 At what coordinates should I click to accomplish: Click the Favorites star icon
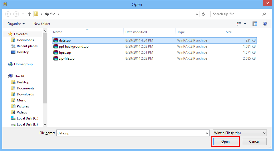pyautogui.click(x=10, y=34)
